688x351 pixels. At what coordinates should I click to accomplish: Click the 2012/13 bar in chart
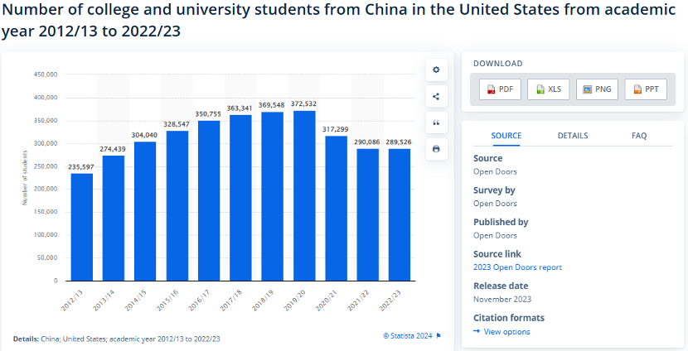[x=82, y=227]
